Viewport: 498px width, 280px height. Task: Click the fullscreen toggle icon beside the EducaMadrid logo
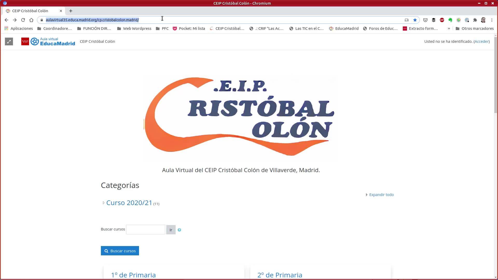coord(9,41)
